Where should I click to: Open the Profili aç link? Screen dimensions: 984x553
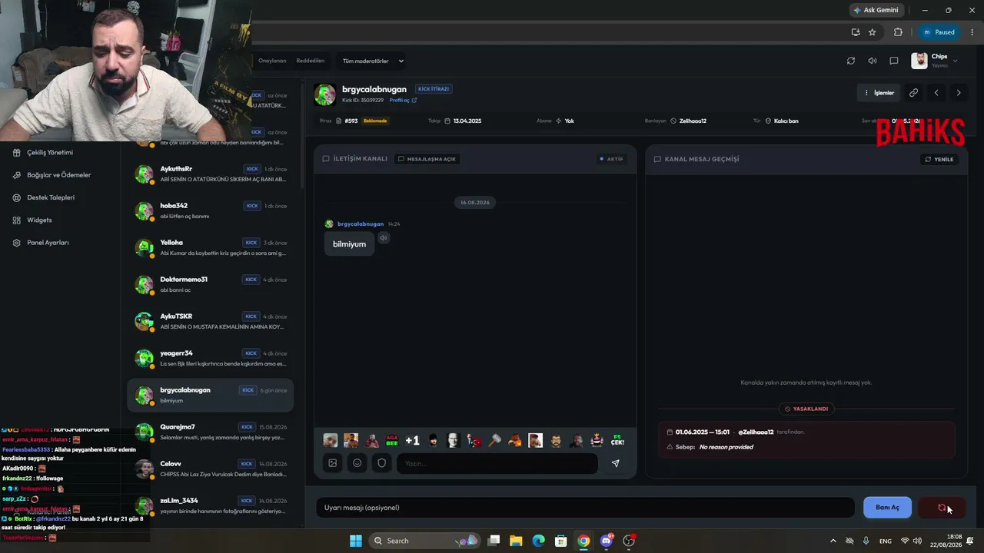403,101
